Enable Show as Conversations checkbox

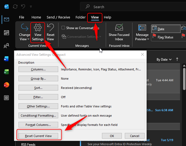[x=63, y=28]
